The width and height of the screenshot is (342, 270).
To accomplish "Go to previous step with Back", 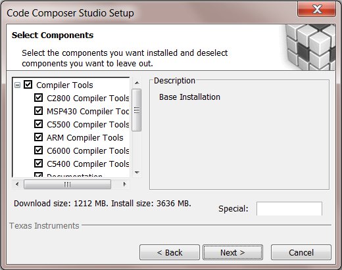I will (170, 252).
